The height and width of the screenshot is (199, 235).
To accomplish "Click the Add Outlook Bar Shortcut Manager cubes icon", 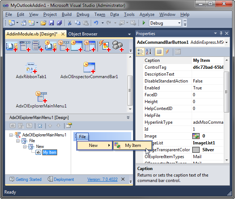I will 118,46.
